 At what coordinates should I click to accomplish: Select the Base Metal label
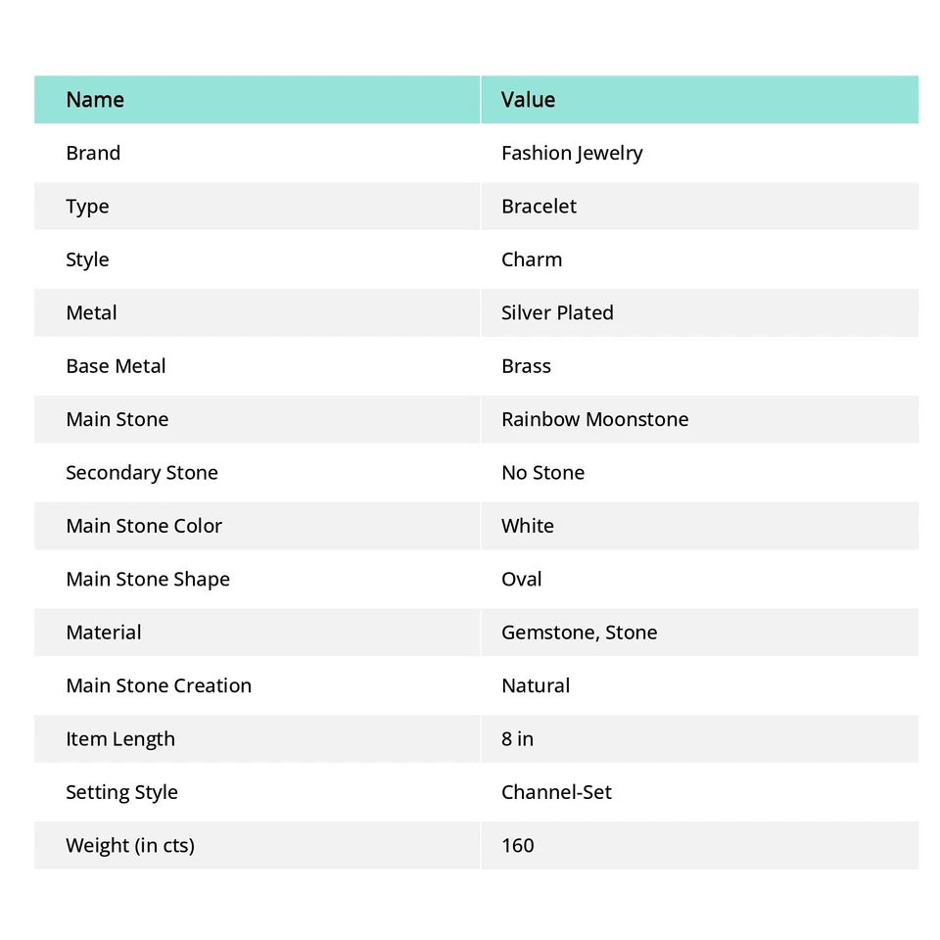116,366
